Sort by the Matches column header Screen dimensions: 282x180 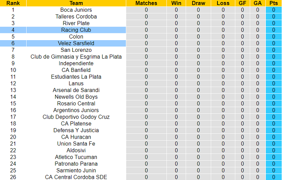coord(146,3)
